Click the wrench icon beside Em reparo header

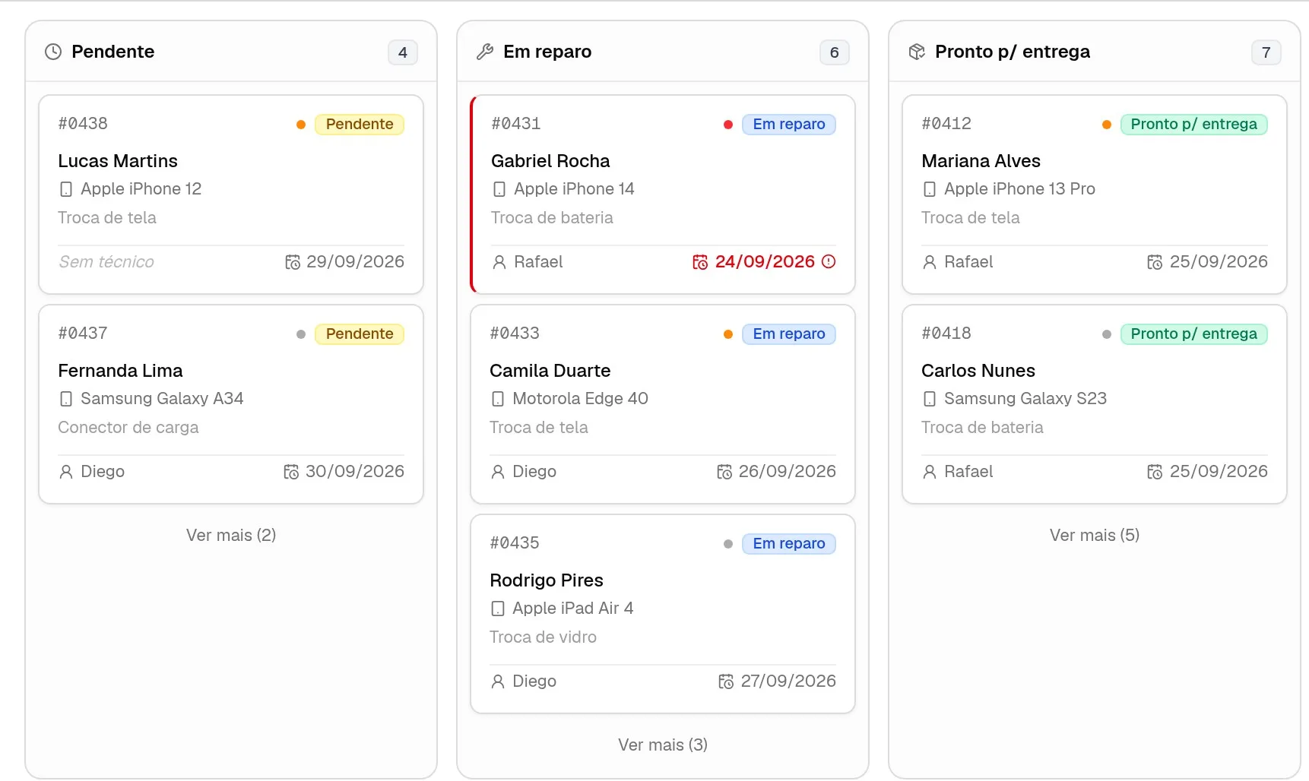[485, 52]
